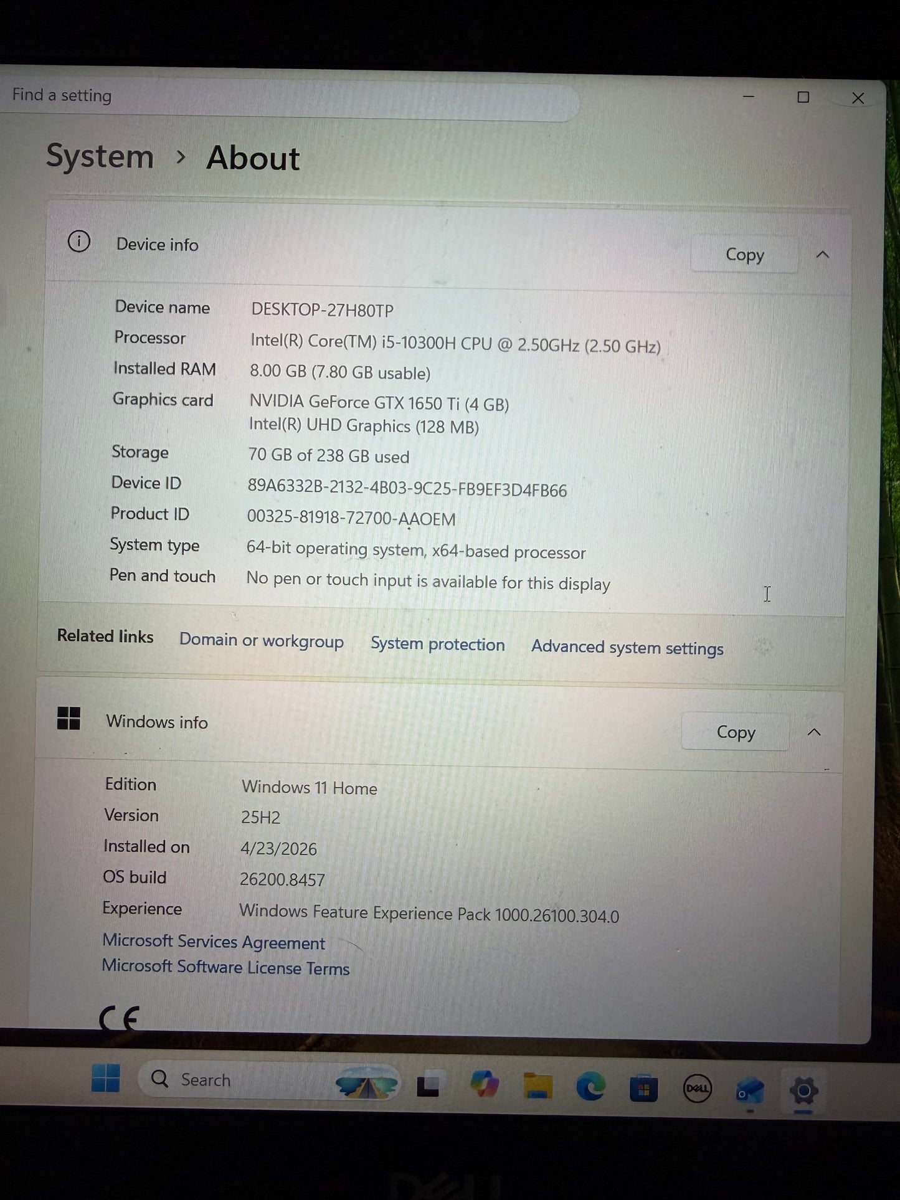Launch Microsoft Edge from the taskbar

(x=590, y=1087)
